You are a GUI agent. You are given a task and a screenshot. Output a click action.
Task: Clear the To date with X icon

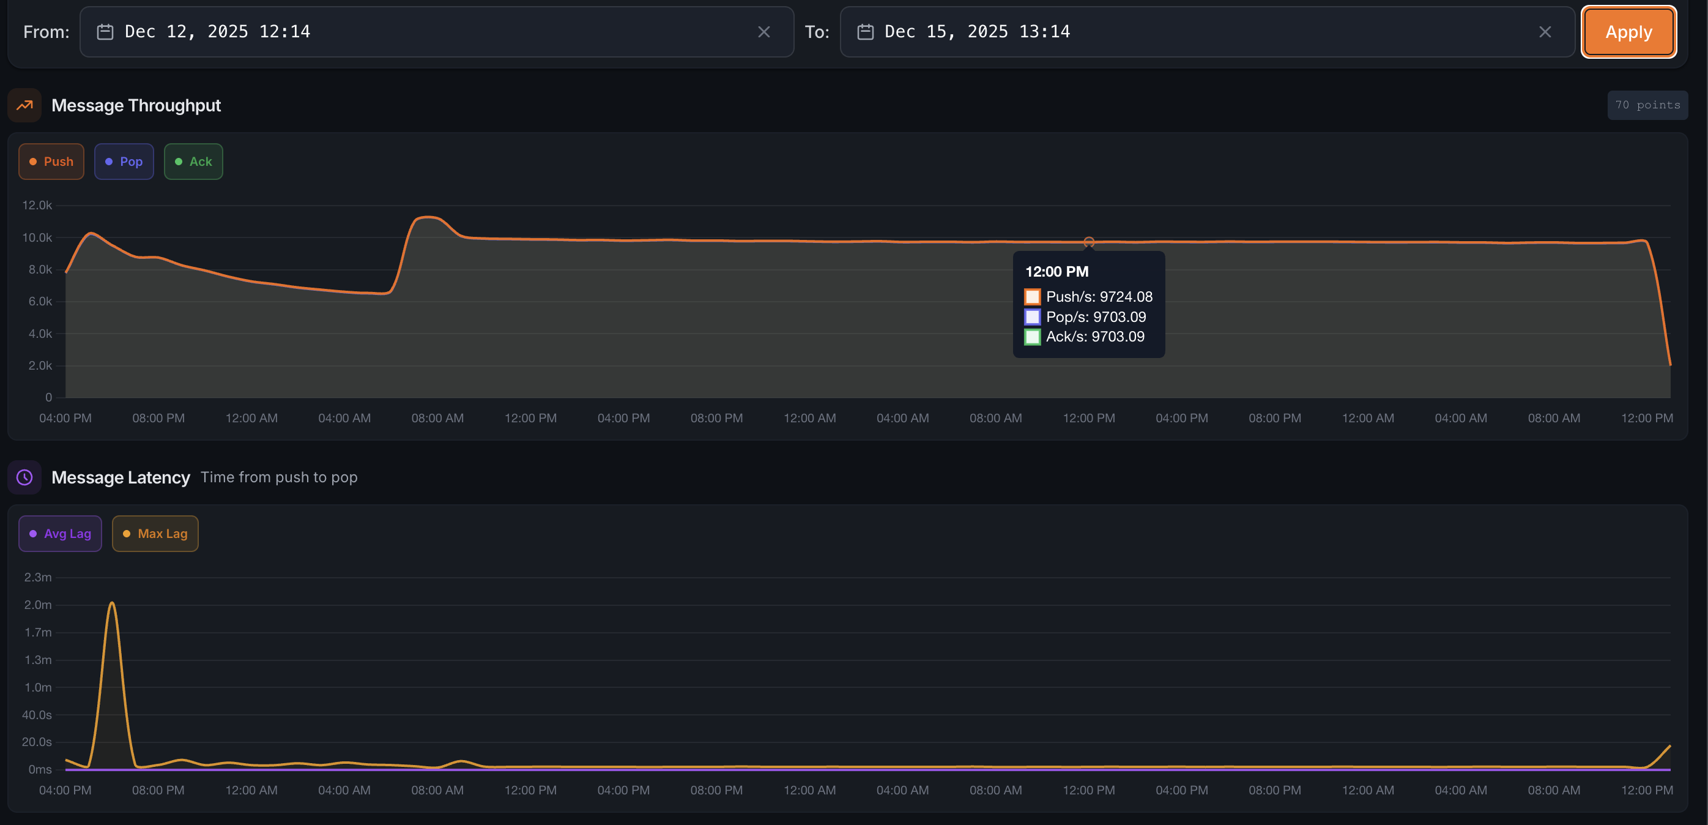point(1545,32)
